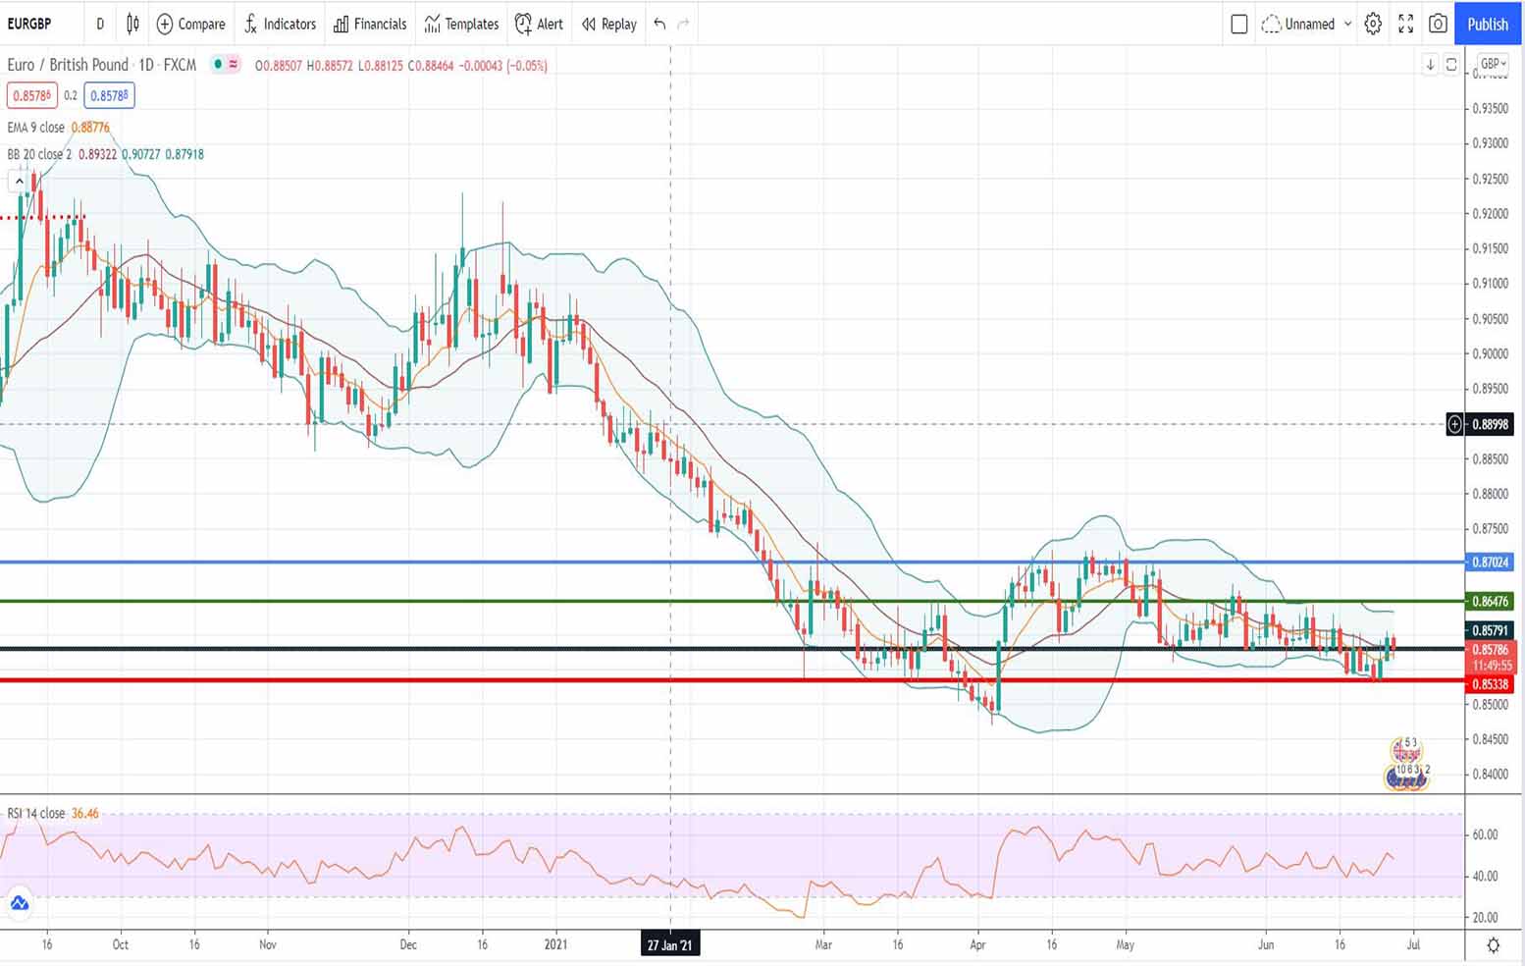Viewport: 1525px width, 966px height.
Task: Click the Compare symbol plus icon
Action: coord(165,24)
